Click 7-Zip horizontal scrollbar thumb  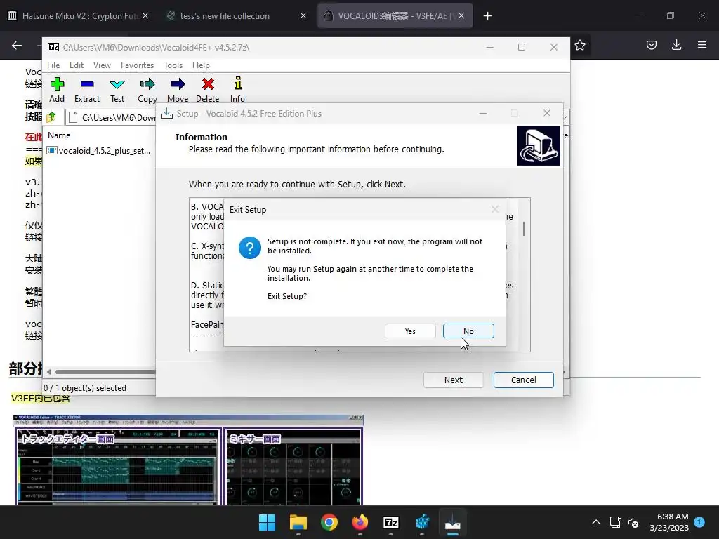pyautogui.click(x=105, y=372)
